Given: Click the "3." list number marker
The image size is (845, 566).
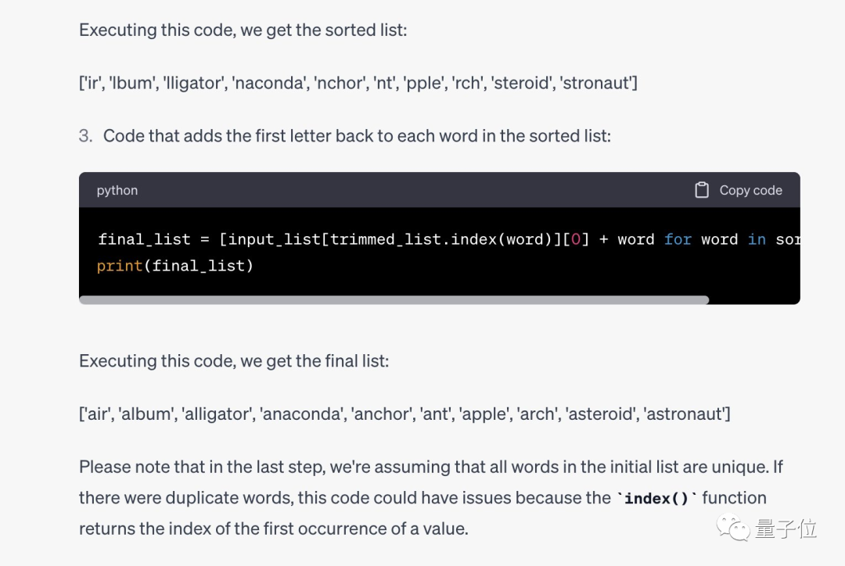Looking at the screenshot, I should tap(85, 136).
